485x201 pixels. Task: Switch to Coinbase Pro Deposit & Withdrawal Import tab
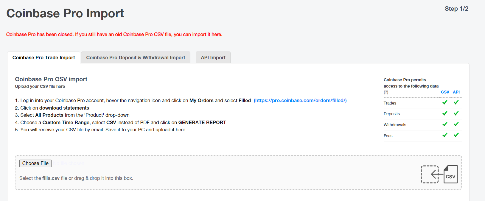[x=136, y=57]
